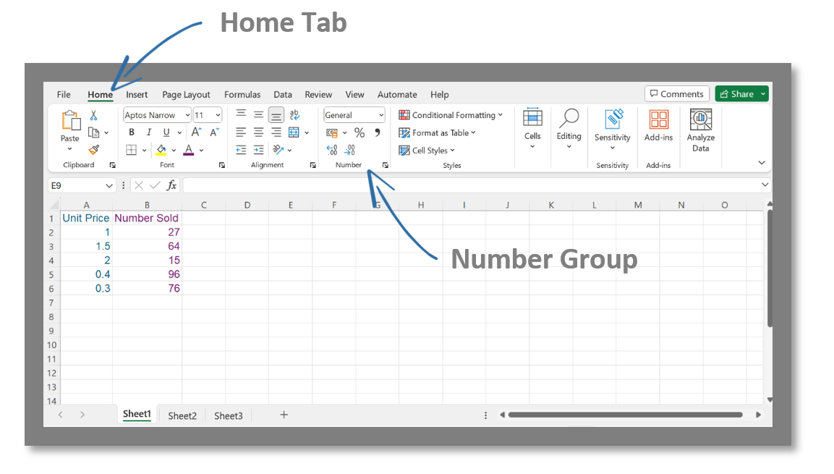Expand Cell Styles menu

tap(427, 151)
